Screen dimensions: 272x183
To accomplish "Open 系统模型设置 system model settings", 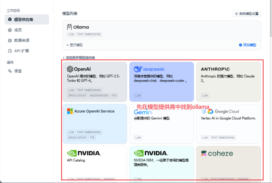I will coord(247,14).
